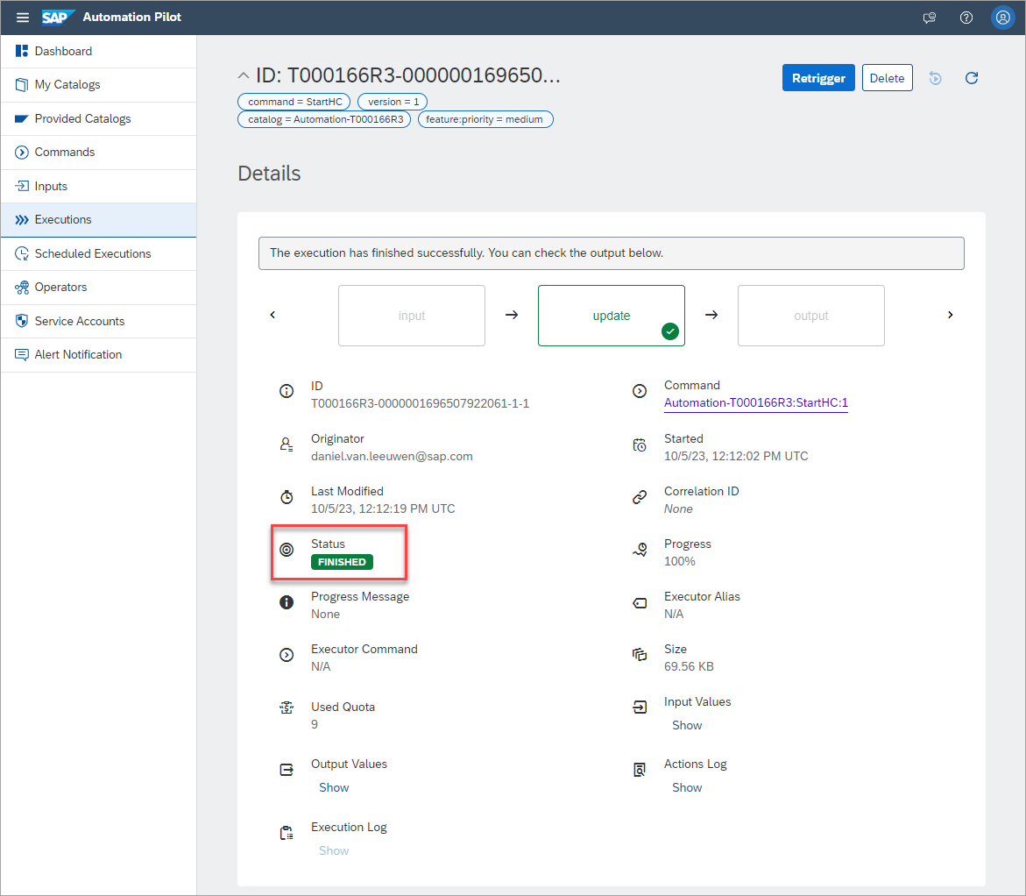
Task: Click the Executor Alias tag icon
Action: pos(640,602)
